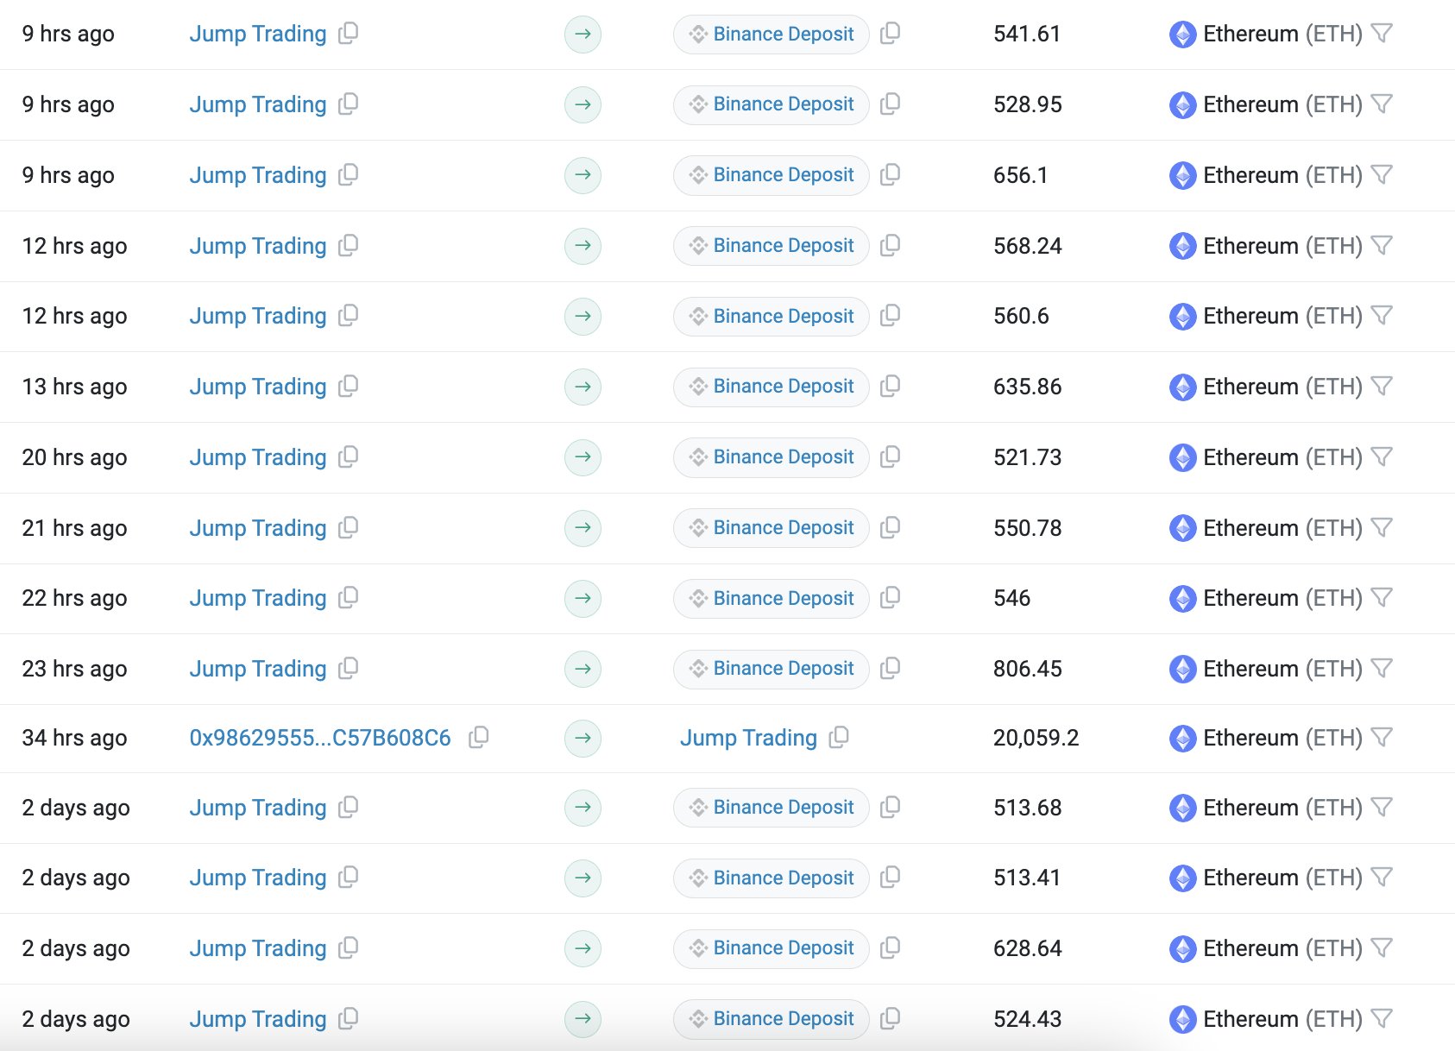Copy the Binance Deposit address in the 568.24 row

coord(890,246)
